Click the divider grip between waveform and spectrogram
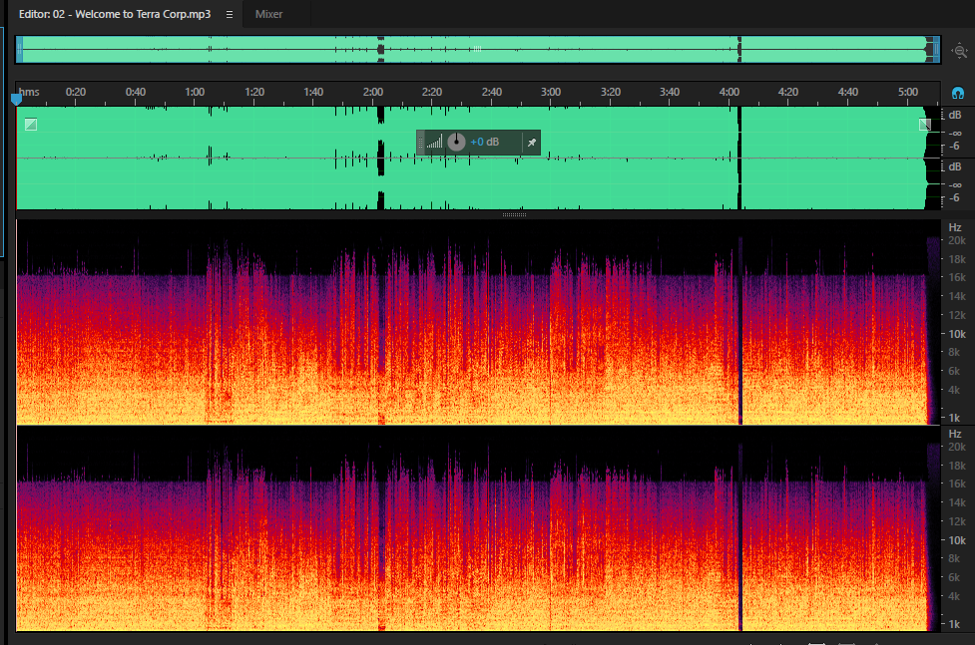 pyautogui.click(x=514, y=214)
